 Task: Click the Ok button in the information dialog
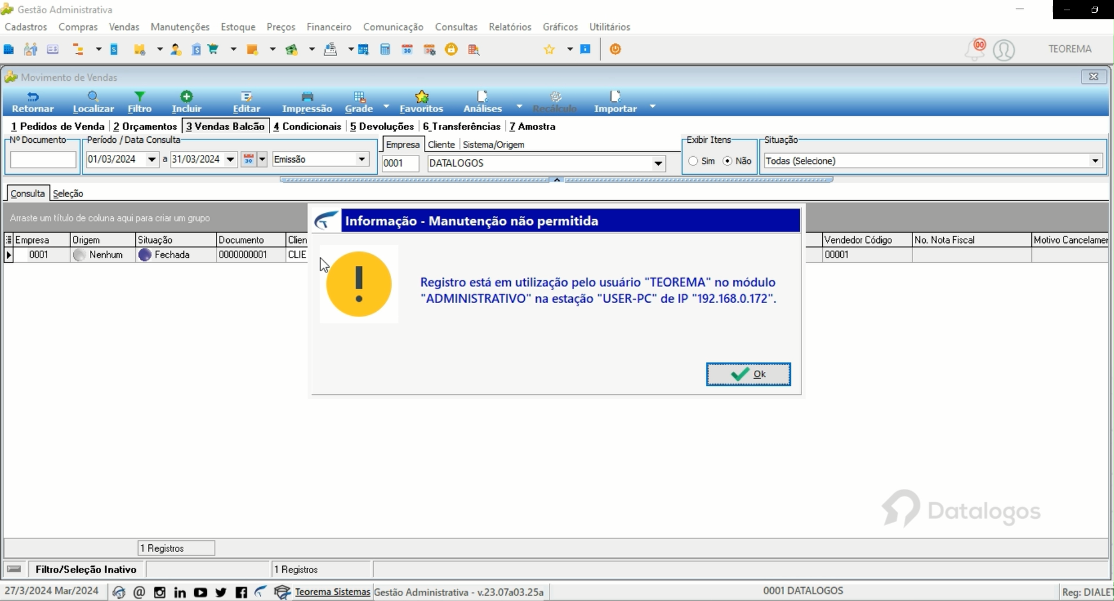pyautogui.click(x=748, y=374)
